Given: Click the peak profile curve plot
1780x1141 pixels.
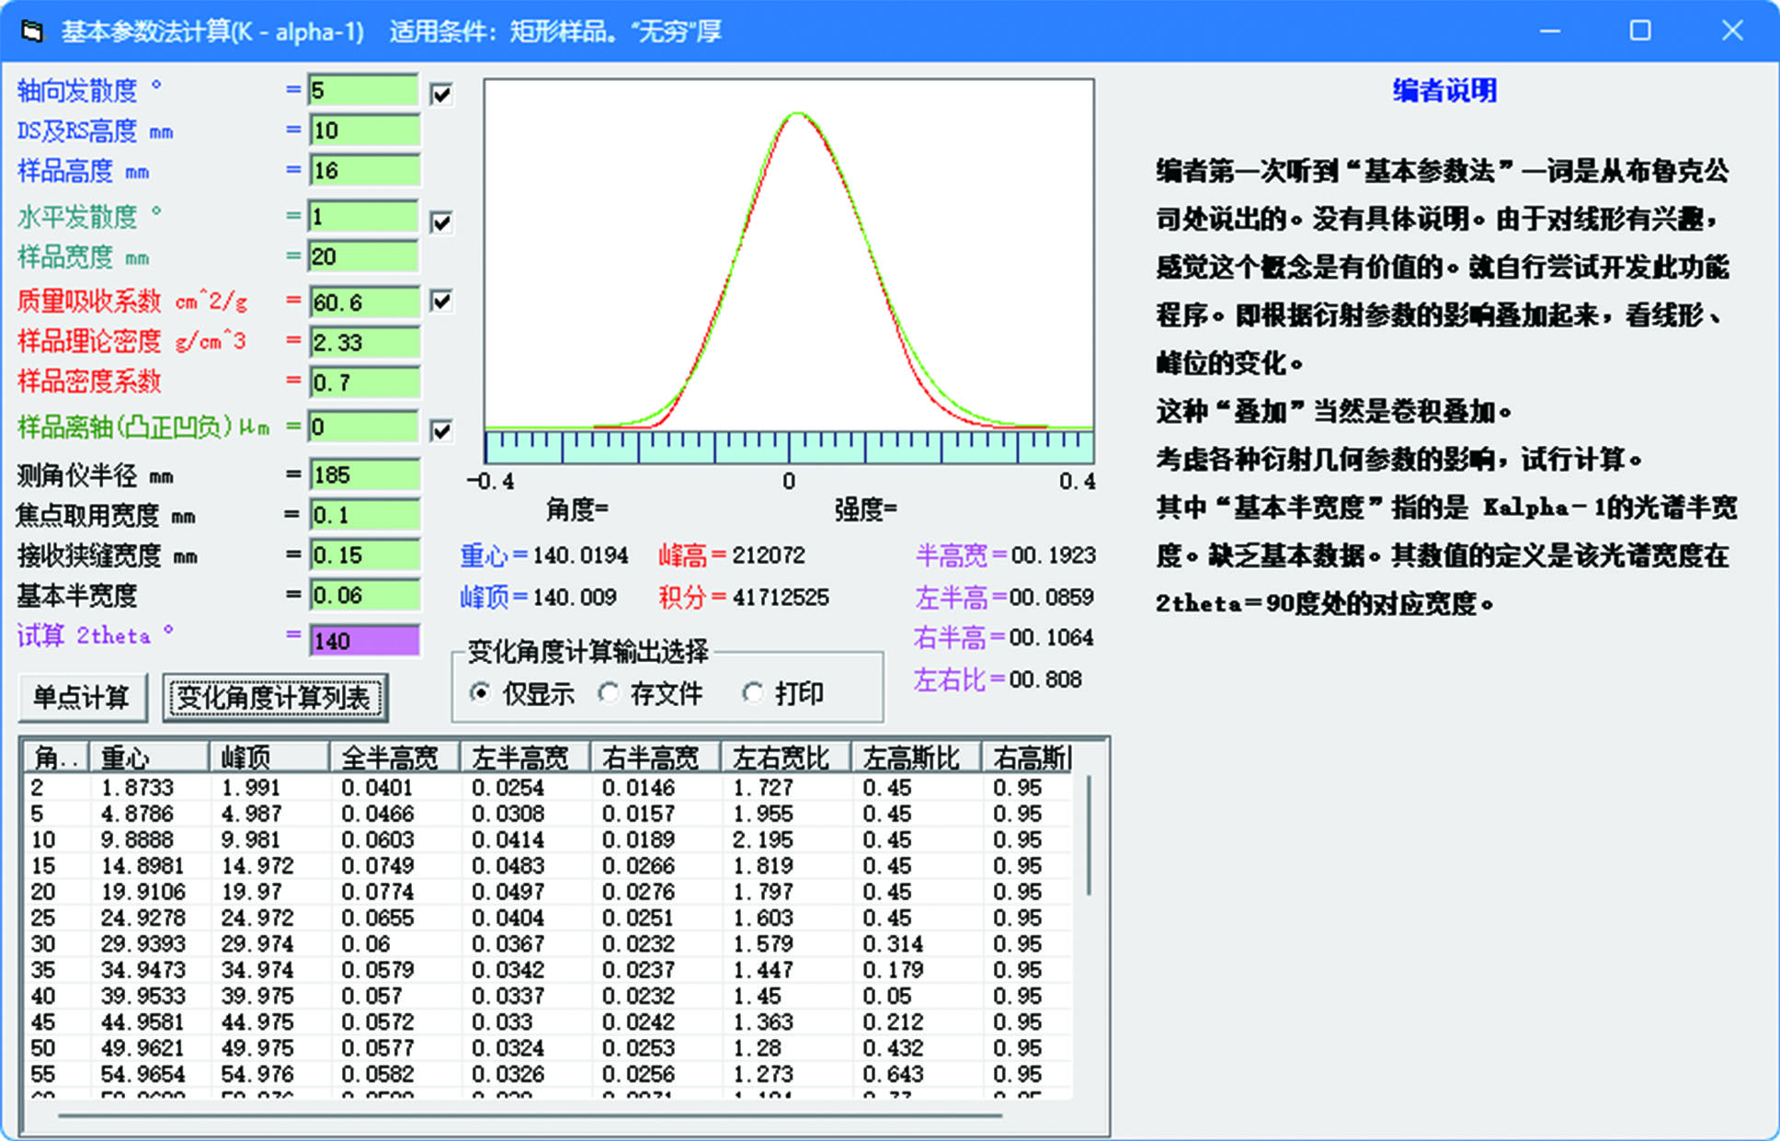Looking at the screenshot, I should coord(789,254).
